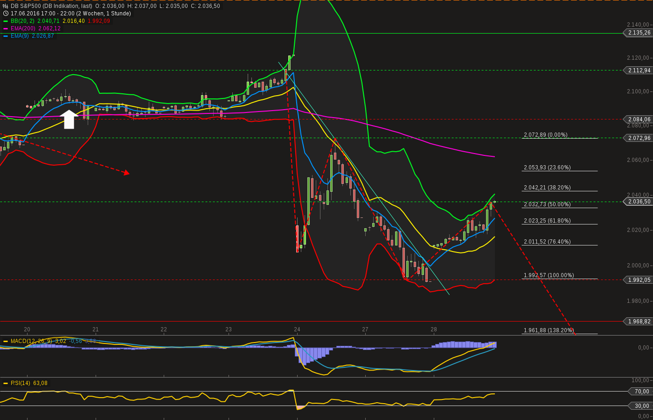653x420 pixels.
Task: Click the 2.060,00 price axis label
Action: pyautogui.click(x=638, y=160)
